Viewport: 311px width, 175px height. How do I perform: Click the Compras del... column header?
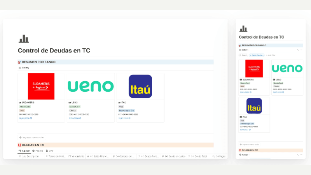pos(124,157)
